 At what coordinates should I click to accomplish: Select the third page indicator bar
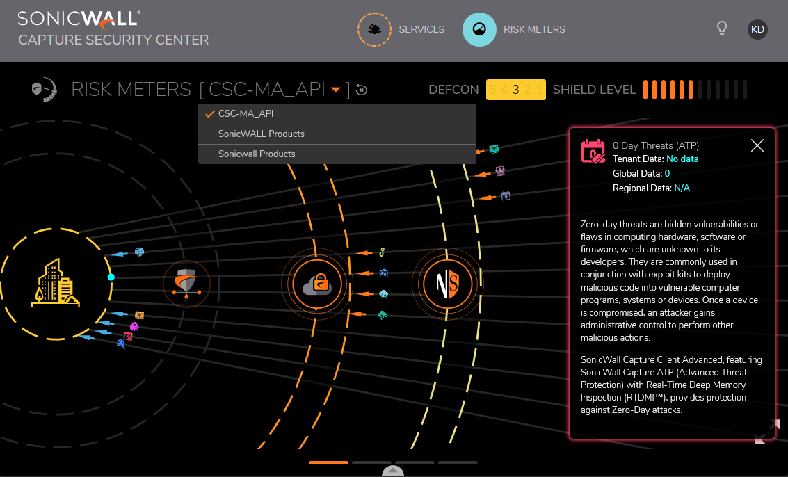(415, 462)
